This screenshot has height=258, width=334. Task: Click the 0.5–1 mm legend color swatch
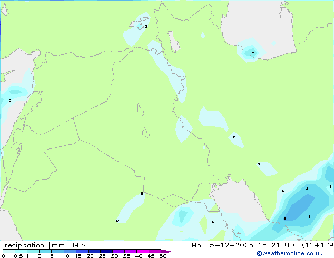(21, 251)
